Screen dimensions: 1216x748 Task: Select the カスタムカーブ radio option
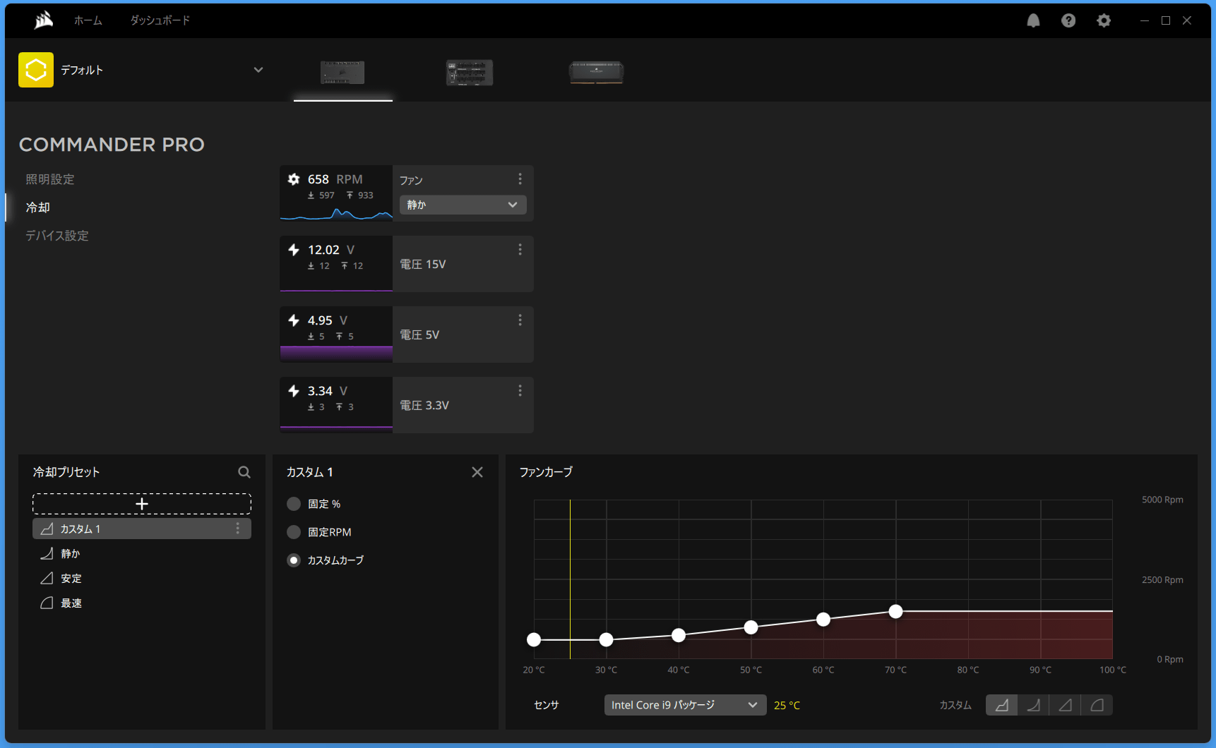click(x=294, y=560)
